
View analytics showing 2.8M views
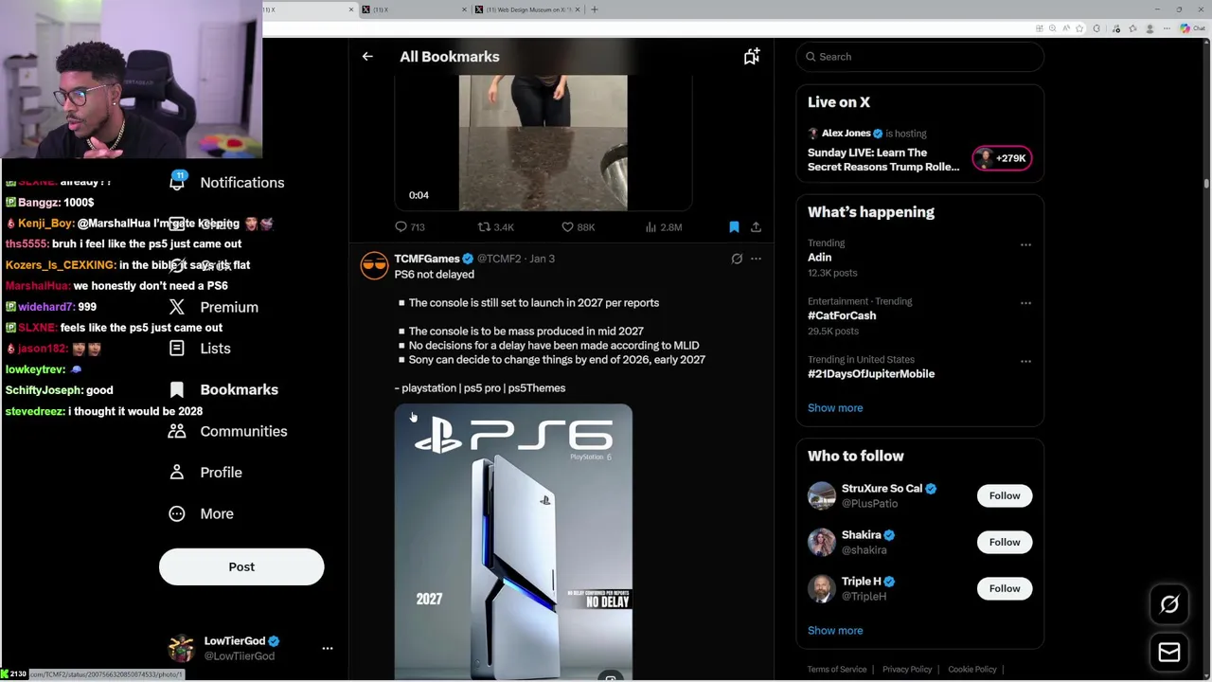click(x=663, y=227)
